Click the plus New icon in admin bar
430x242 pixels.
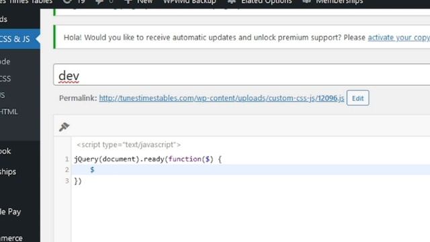tap(128, 1)
